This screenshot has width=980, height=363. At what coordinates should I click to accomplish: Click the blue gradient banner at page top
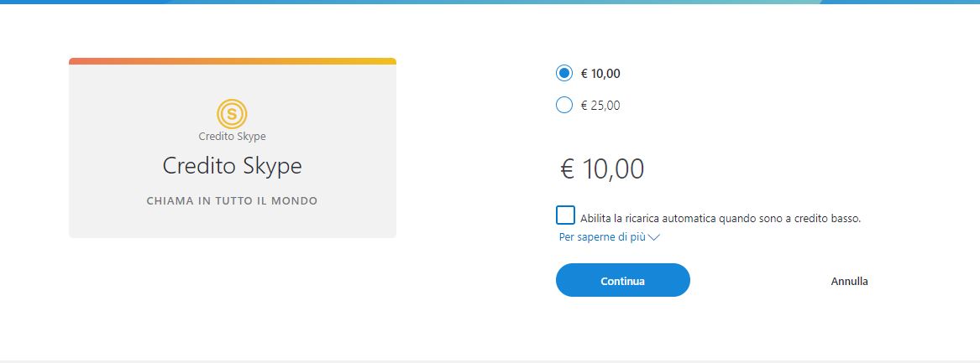click(x=490, y=2)
